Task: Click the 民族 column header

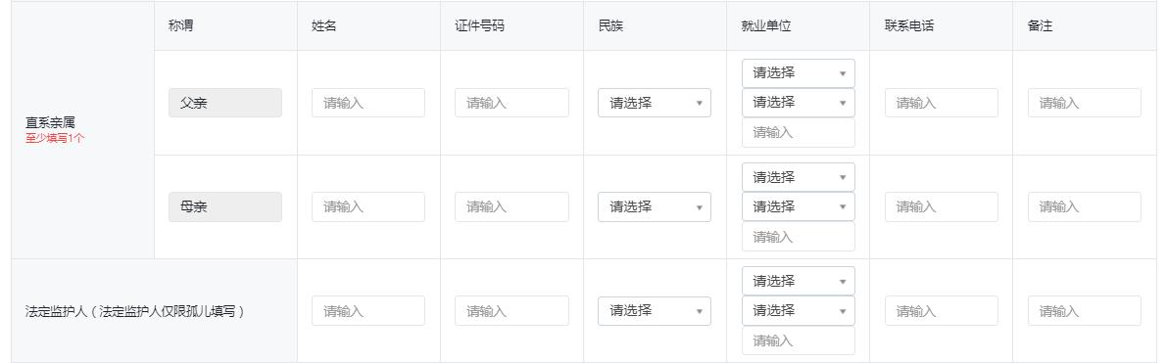Action: 610,26
